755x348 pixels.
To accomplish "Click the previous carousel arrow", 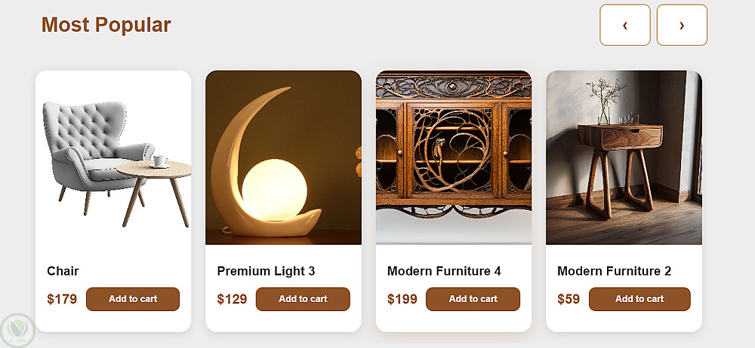I will [624, 25].
